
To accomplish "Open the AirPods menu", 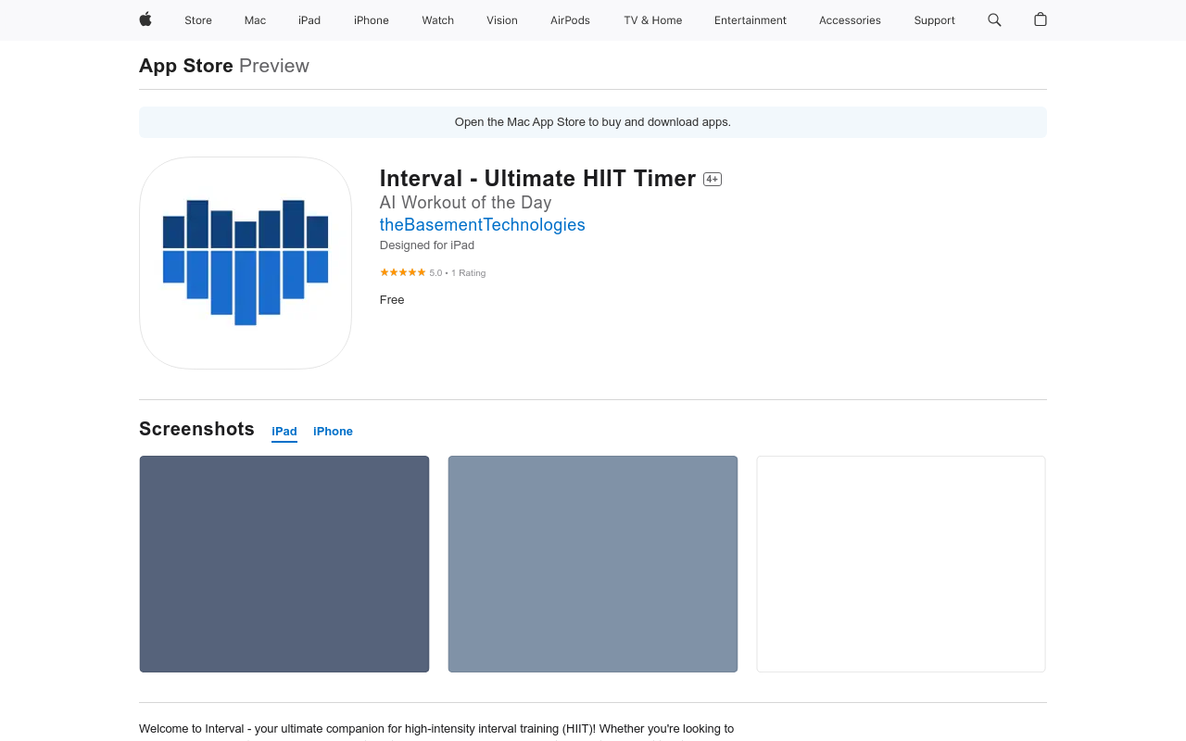I will pyautogui.click(x=570, y=20).
